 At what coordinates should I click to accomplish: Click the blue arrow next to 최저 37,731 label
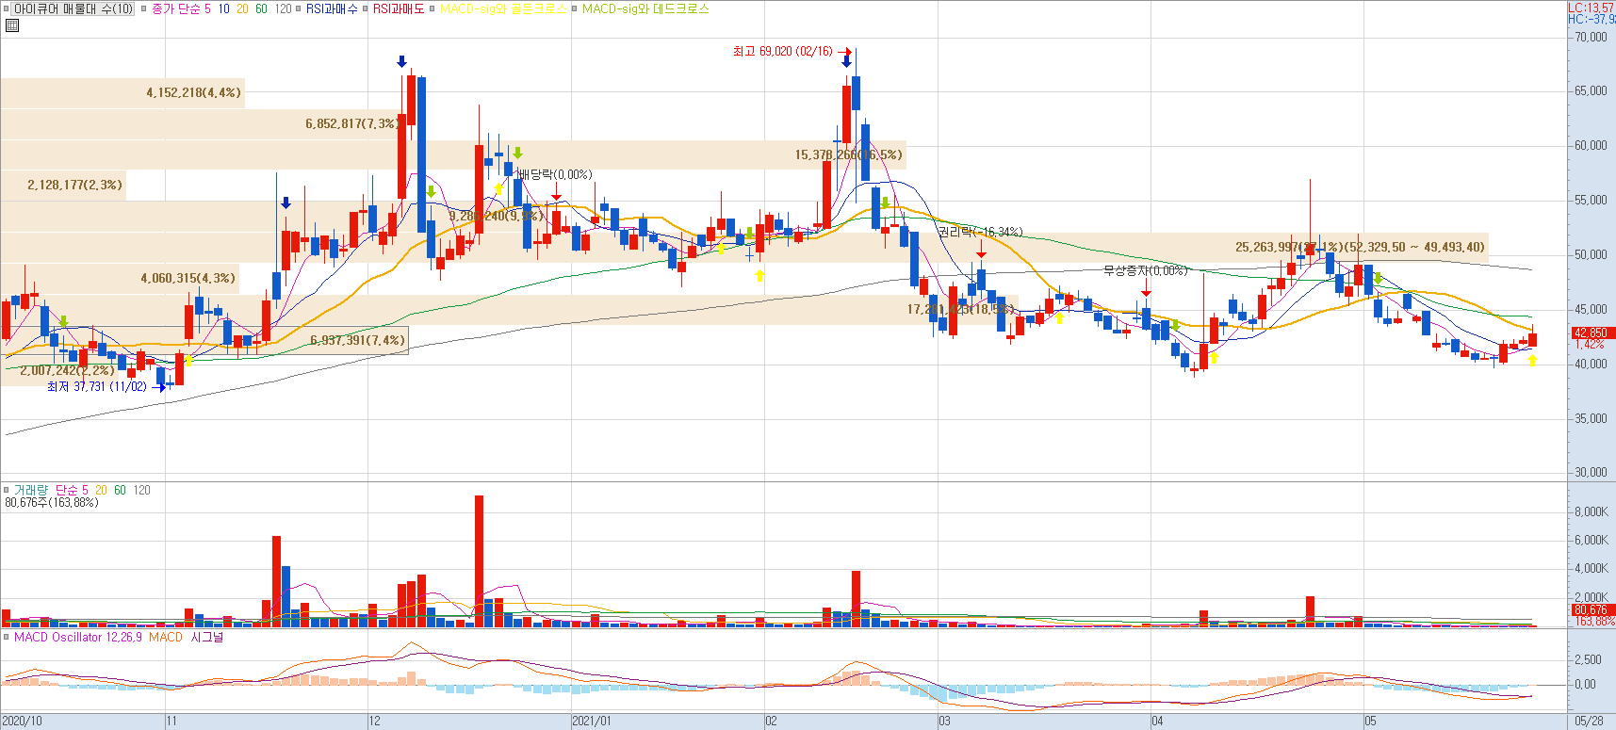[160, 386]
